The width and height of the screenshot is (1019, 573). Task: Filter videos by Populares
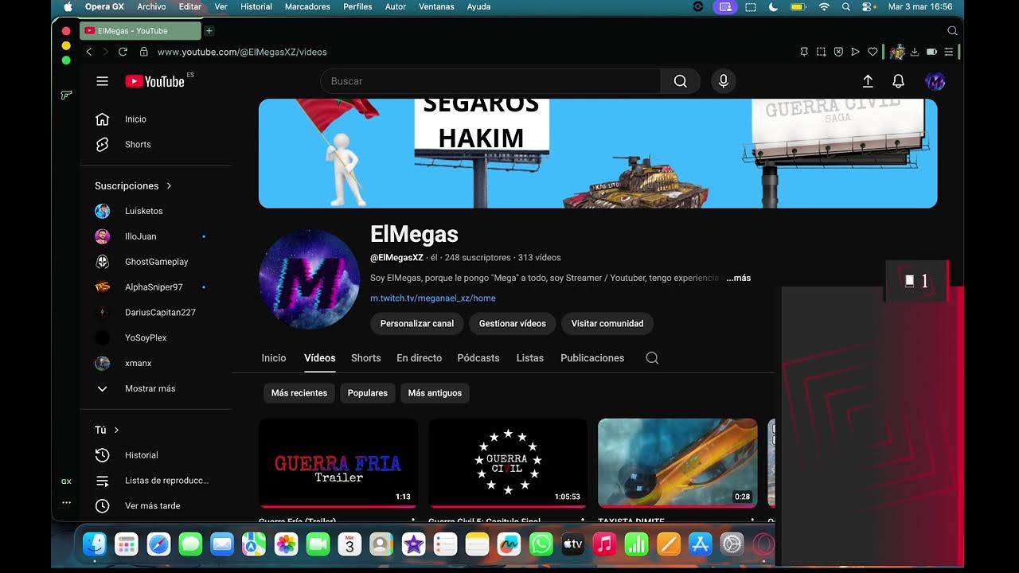[x=368, y=393]
